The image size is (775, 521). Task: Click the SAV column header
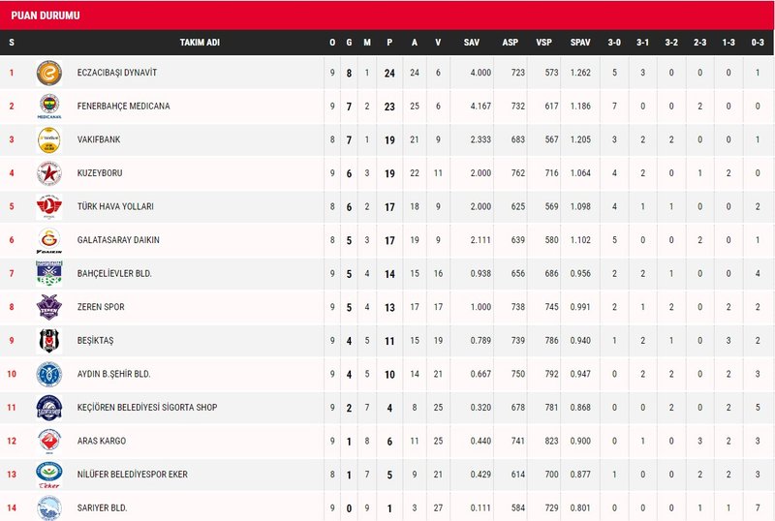[x=472, y=43]
